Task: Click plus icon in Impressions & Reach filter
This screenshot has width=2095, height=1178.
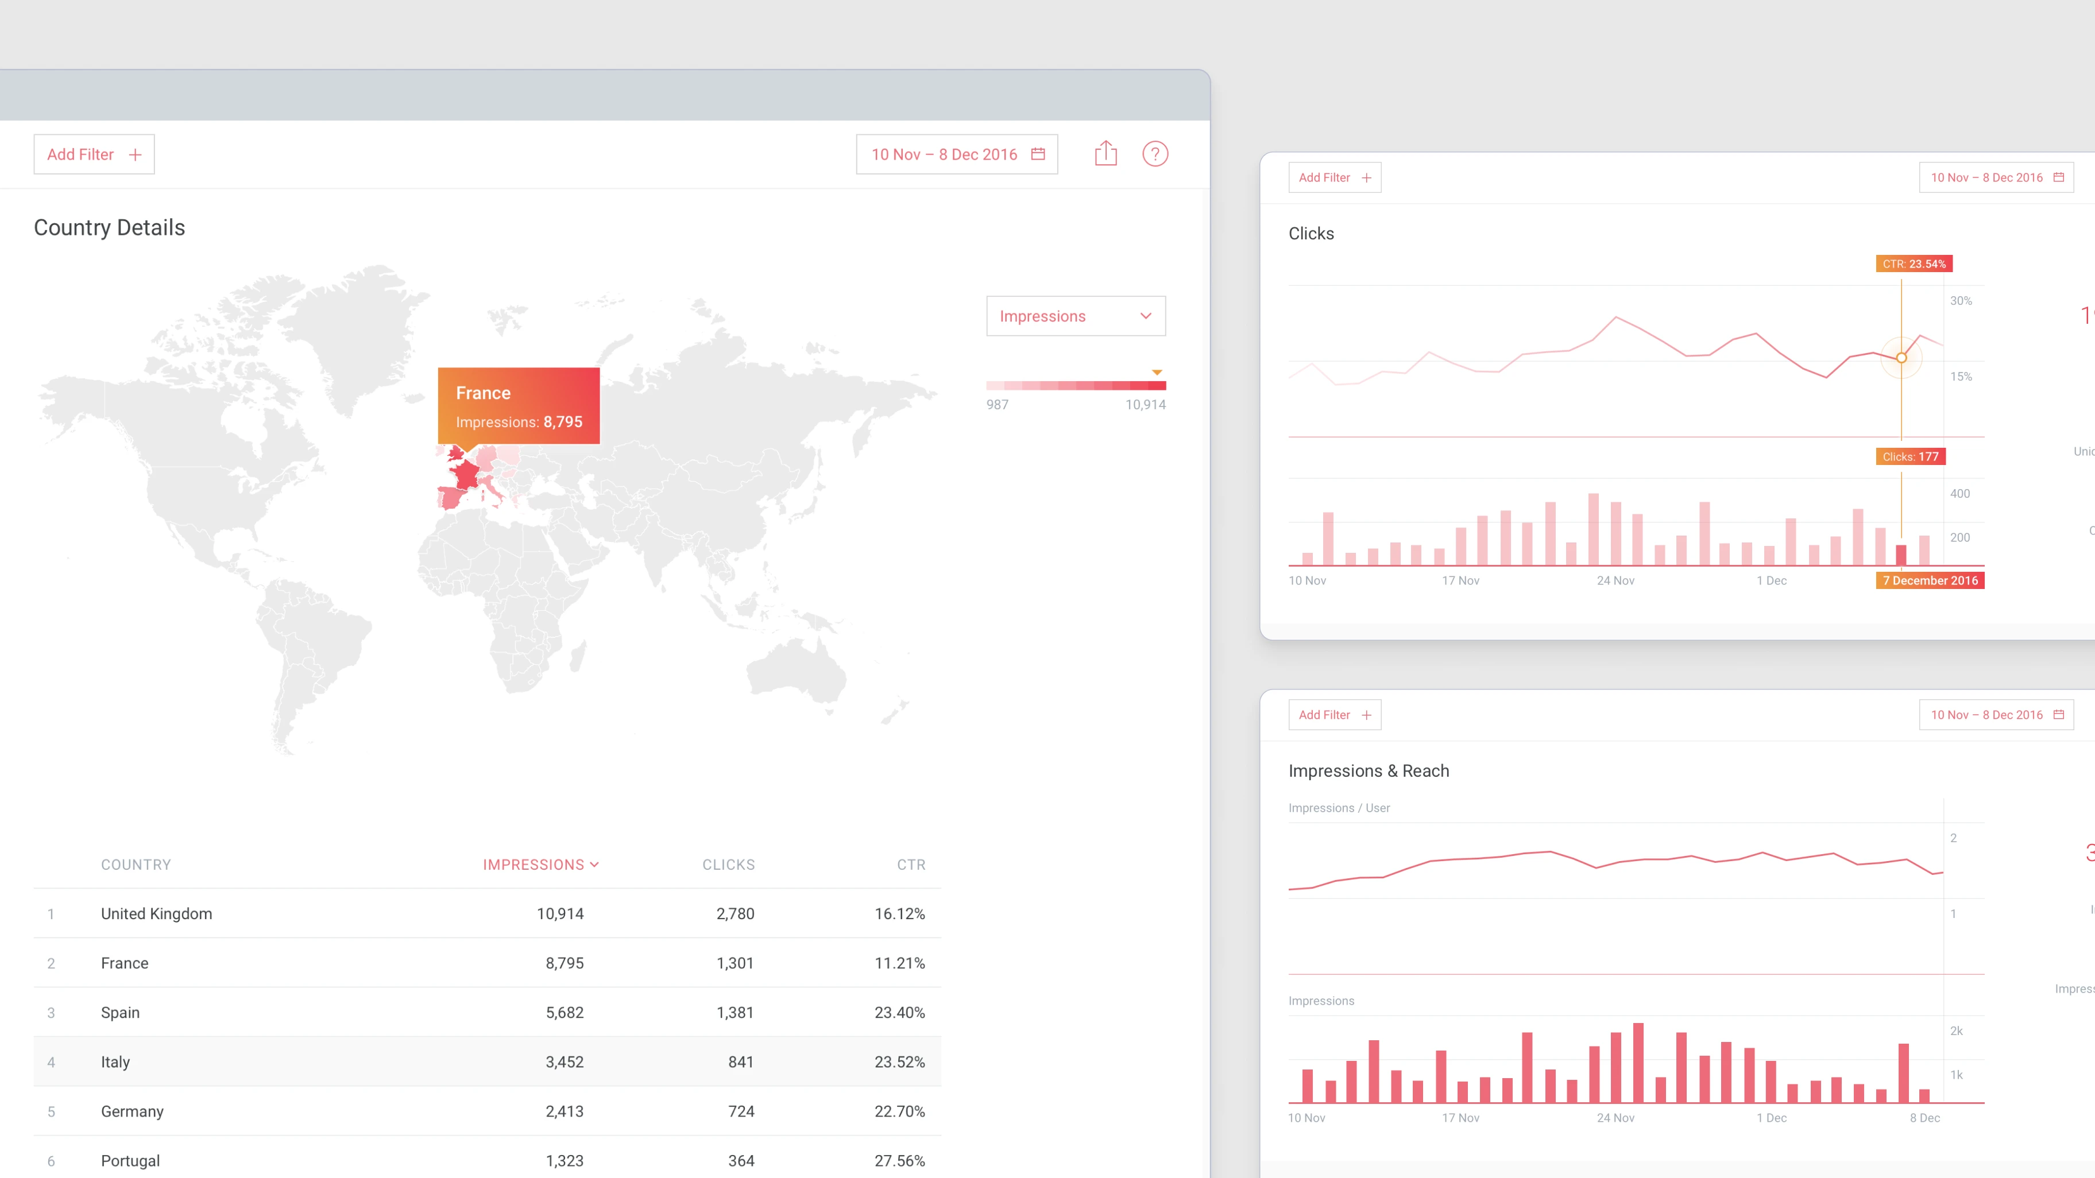Action: point(1366,715)
